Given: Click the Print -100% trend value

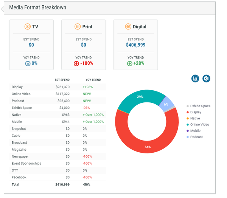Looking at the screenshot, I should pos(87,63).
